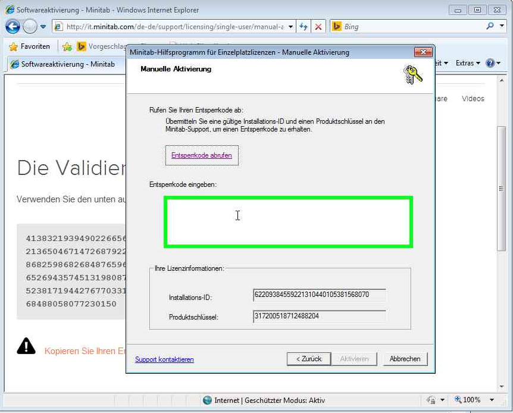Click the '< Zurück' button
513x413 pixels.
309,359
